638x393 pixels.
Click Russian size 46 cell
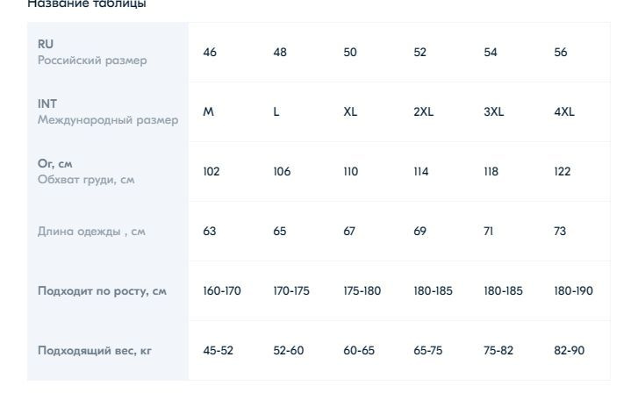[x=210, y=52]
